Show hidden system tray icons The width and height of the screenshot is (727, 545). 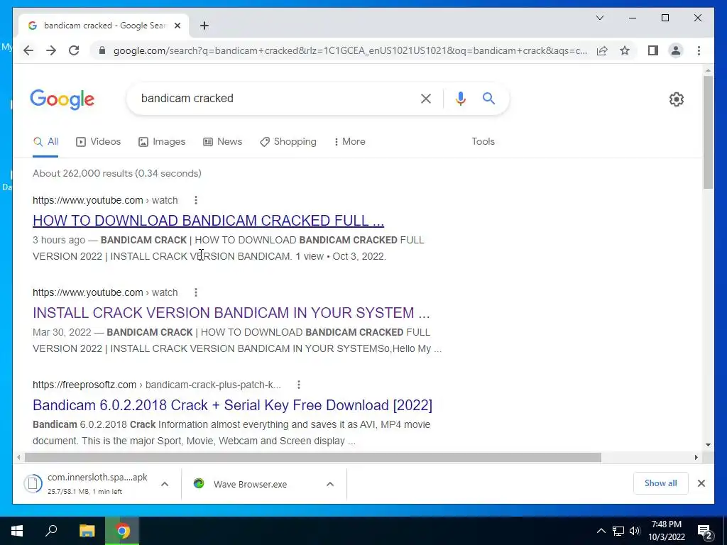point(601,531)
